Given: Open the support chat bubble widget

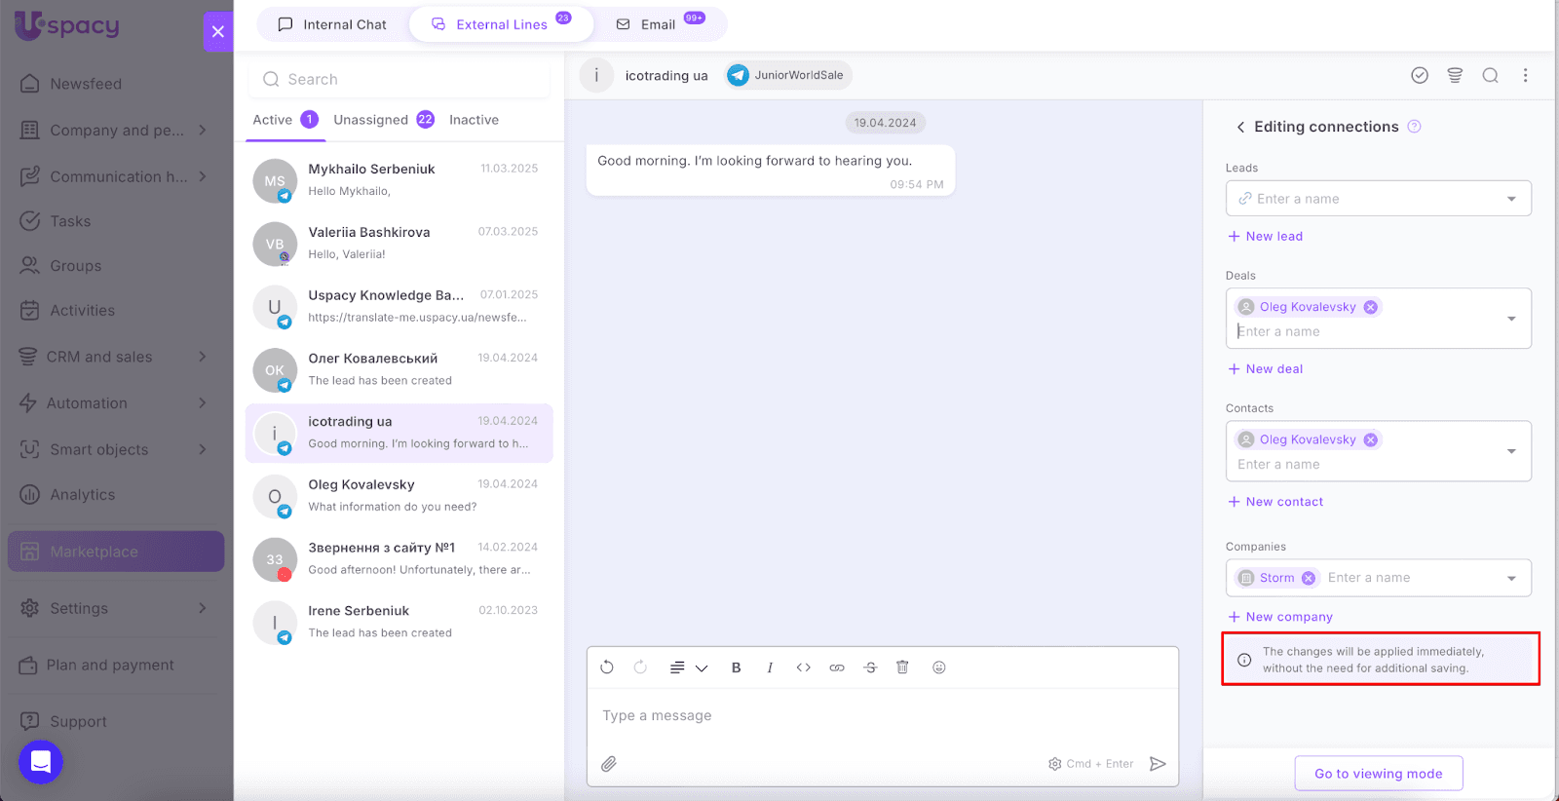Looking at the screenshot, I should tap(41, 762).
